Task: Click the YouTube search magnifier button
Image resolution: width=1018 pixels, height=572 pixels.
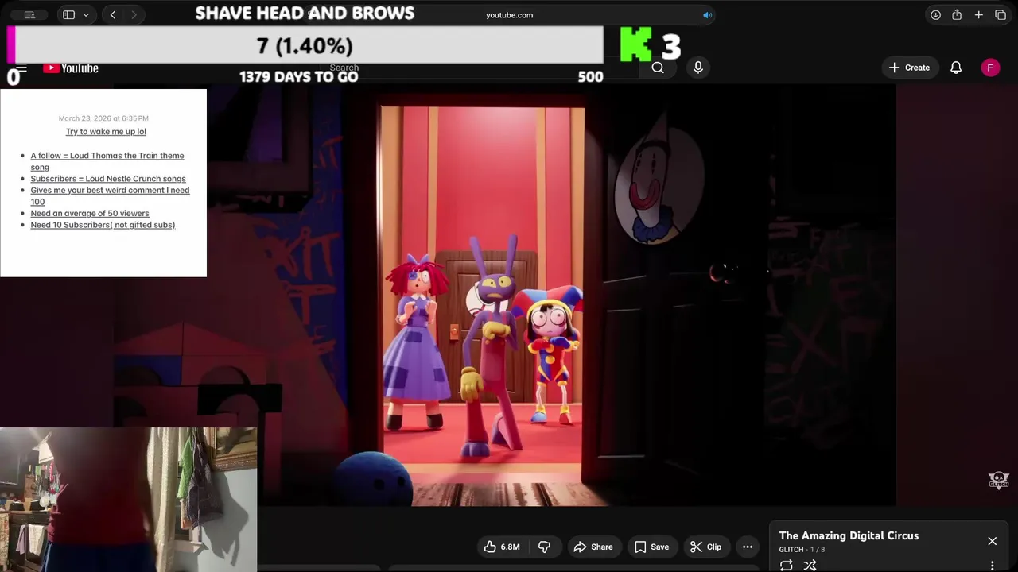Action: point(658,68)
